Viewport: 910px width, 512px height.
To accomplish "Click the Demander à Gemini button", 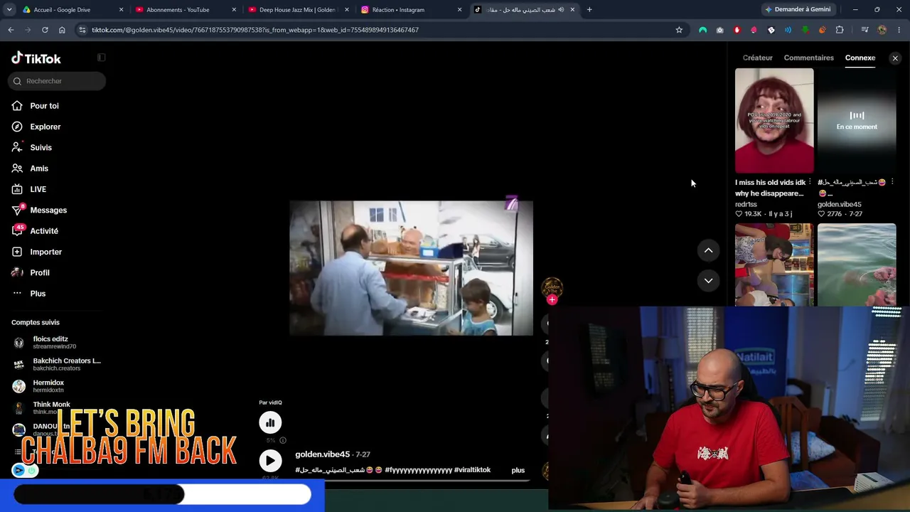I will (797, 10).
